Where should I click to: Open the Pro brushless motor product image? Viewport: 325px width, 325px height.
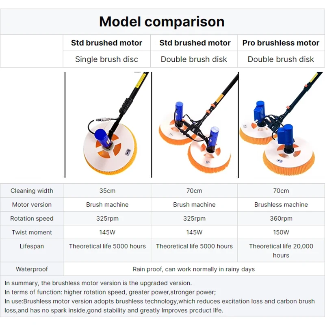point(281,125)
